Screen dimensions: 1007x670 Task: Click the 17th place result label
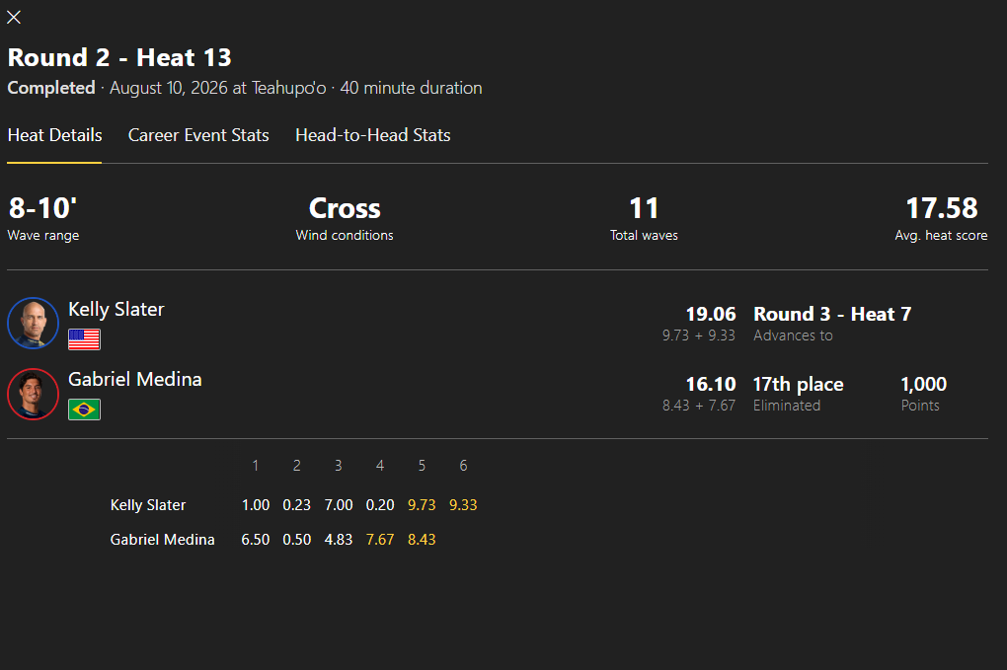tap(799, 384)
